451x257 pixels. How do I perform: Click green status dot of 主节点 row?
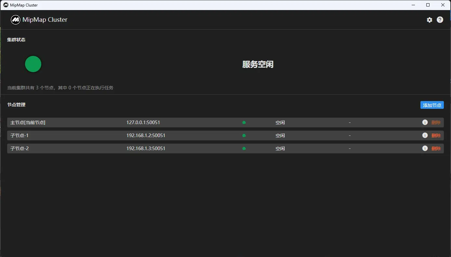coord(244,122)
